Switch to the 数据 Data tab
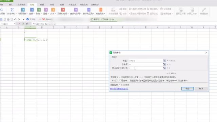The image size is (217, 122). click(42, 4)
